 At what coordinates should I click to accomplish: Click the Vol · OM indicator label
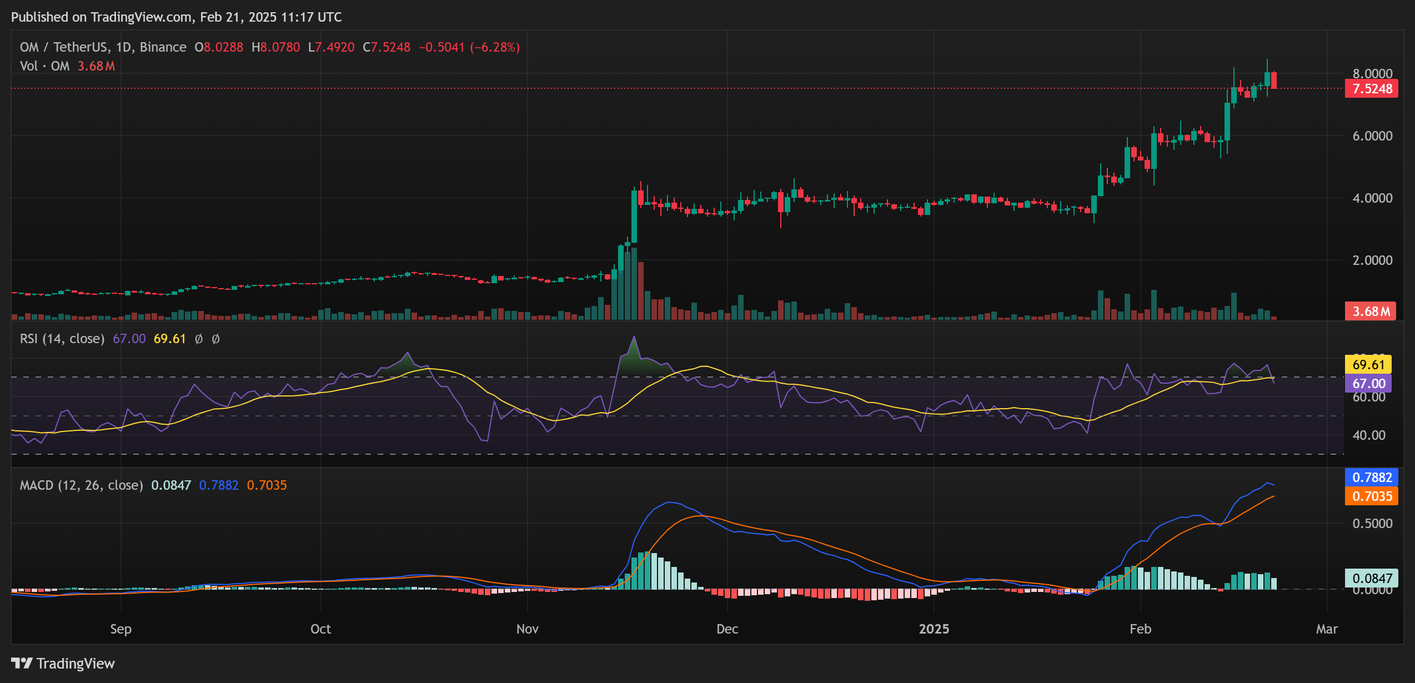pos(44,66)
